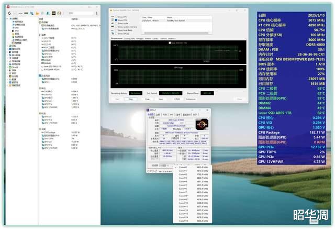Switch to the Statistics tab in stability test
335x229 pixels.
click(172, 38)
